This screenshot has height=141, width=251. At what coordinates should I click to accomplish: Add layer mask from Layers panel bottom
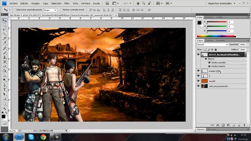pos(223,125)
